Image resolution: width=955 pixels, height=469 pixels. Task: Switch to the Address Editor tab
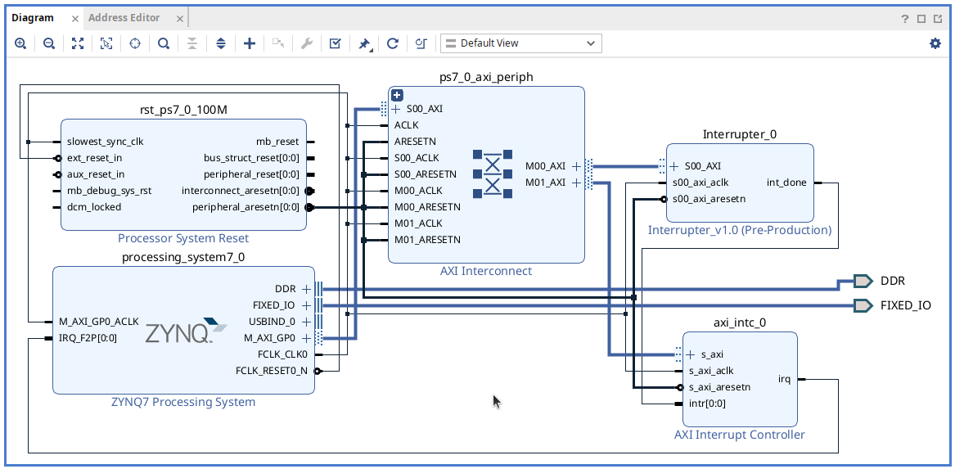pyautogui.click(x=124, y=18)
